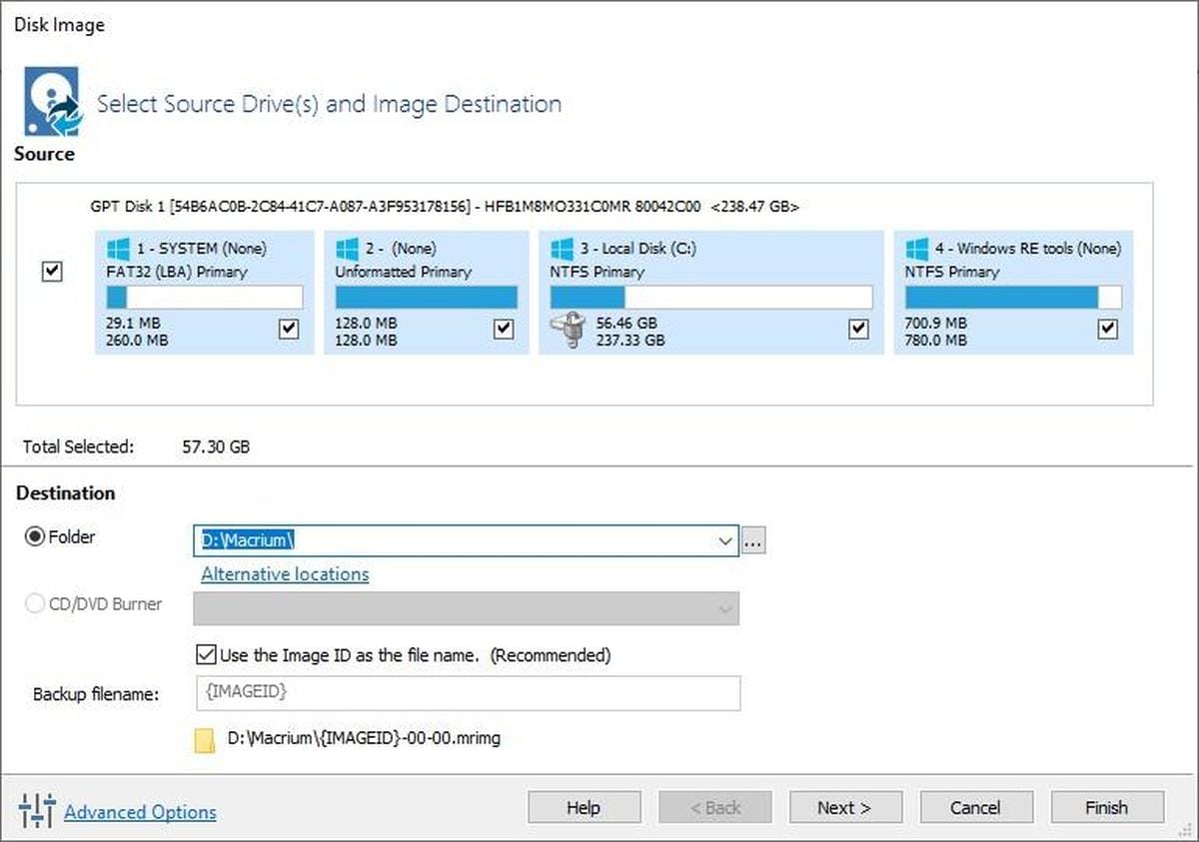This screenshot has width=1199, height=842.
Task: Click the Next button
Action: click(x=845, y=807)
